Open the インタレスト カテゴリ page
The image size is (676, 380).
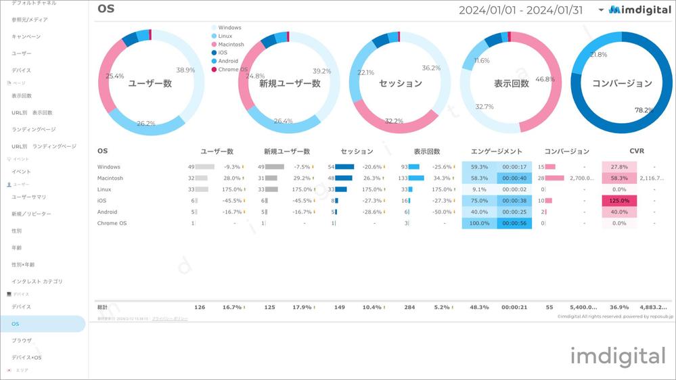37,281
